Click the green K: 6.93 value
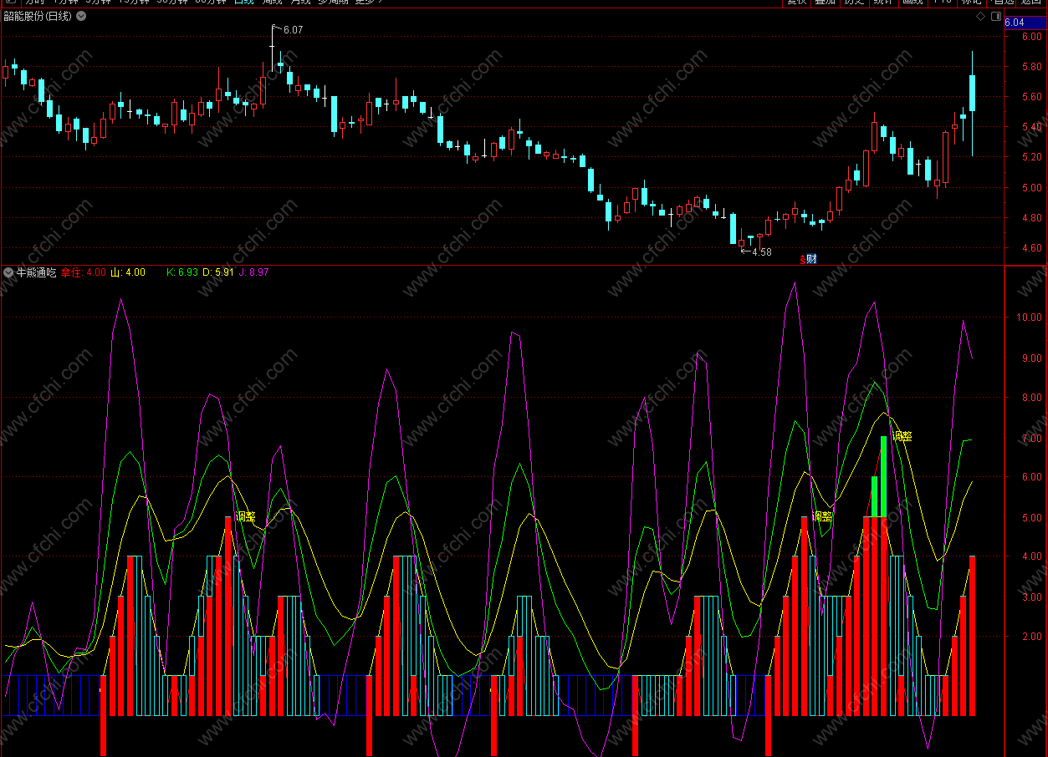 [x=182, y=272]
